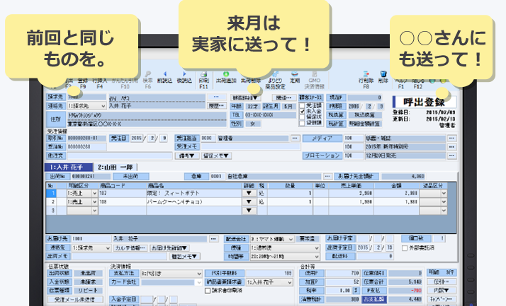
Task: Open 詳細 ▼ for スイートポテト row
Action: [249, 194]
